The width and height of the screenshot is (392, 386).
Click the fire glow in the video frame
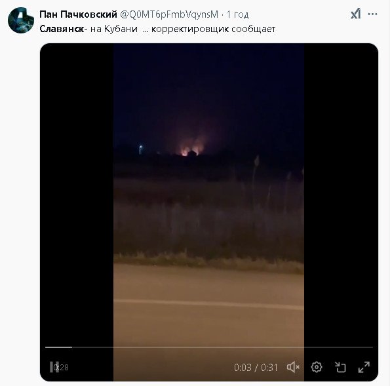192,147
